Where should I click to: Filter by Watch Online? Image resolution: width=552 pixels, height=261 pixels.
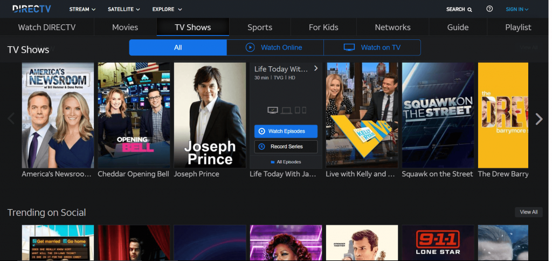(275, 47)
